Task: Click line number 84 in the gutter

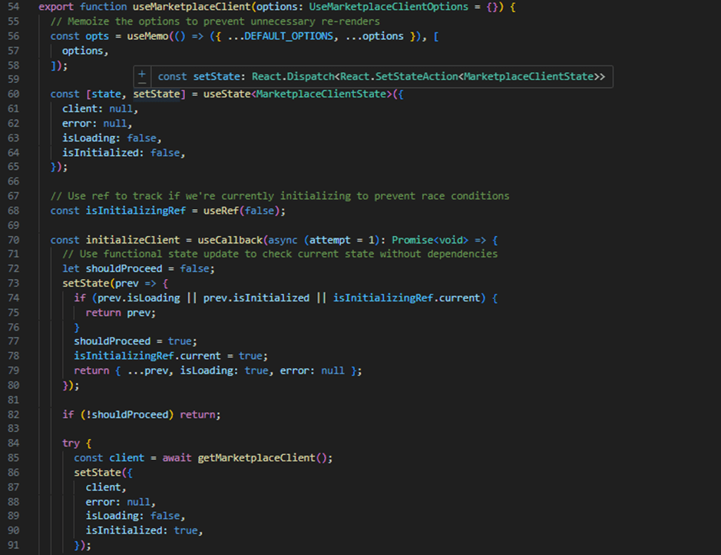Action: click(15, 444)
